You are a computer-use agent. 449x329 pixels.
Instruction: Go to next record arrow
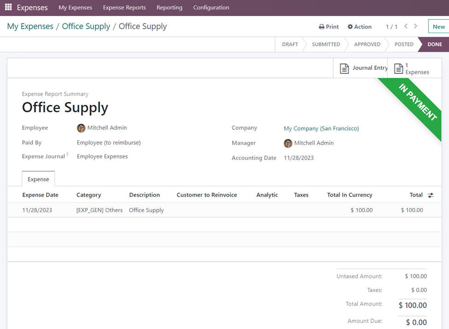click(x=415, y=26)
